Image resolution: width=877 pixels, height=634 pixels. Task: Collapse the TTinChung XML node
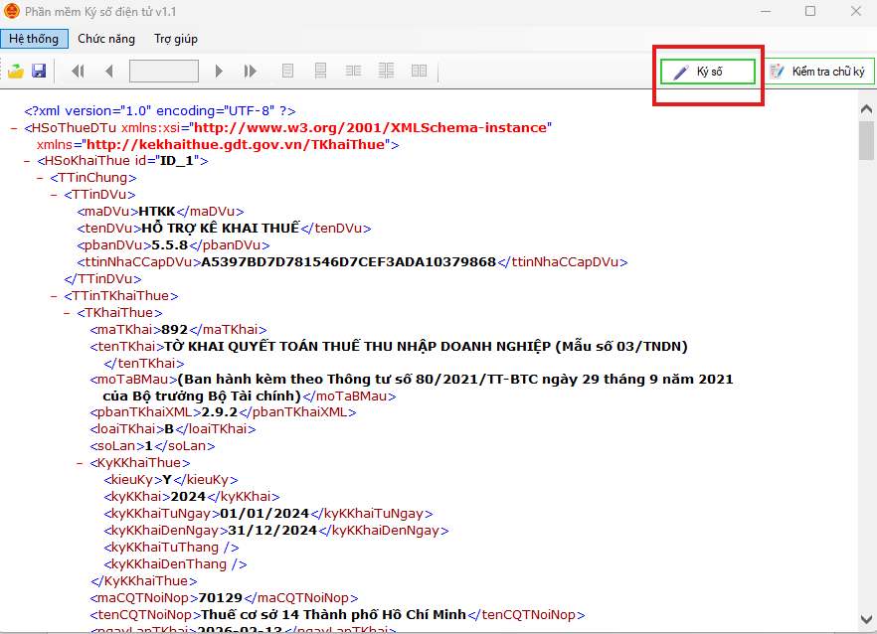[41, 178]
